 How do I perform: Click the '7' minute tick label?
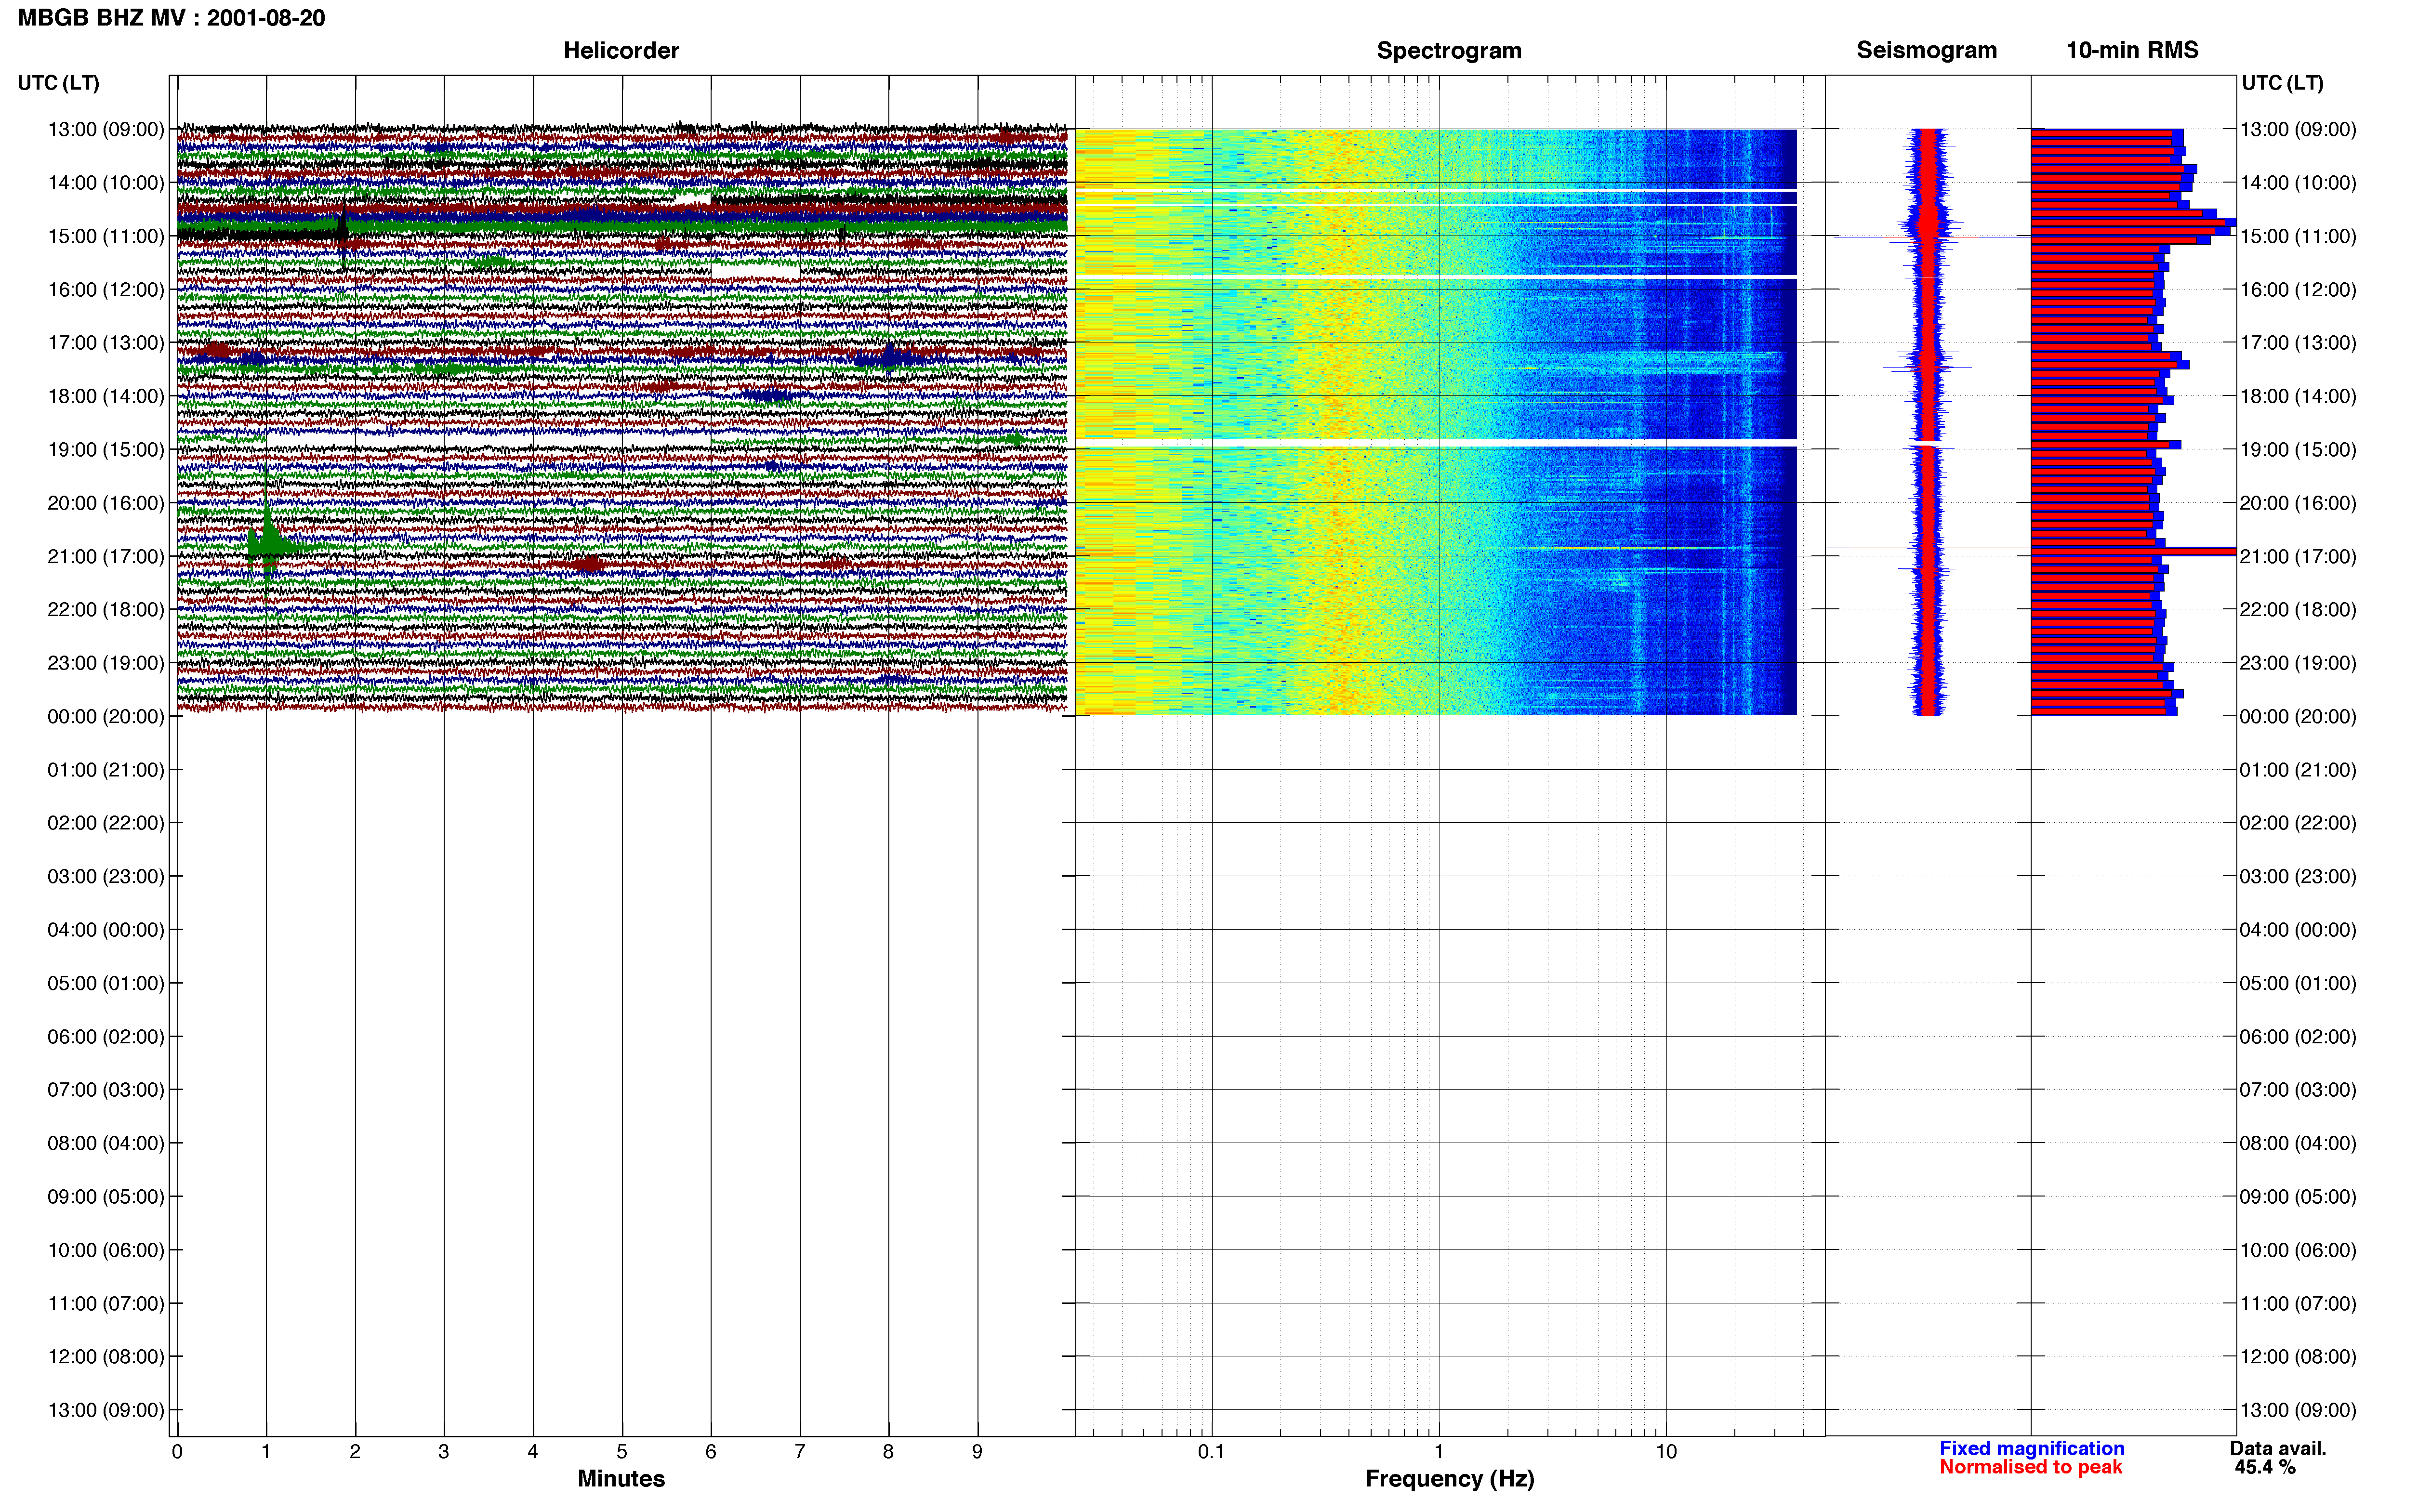pos(800,1451)
